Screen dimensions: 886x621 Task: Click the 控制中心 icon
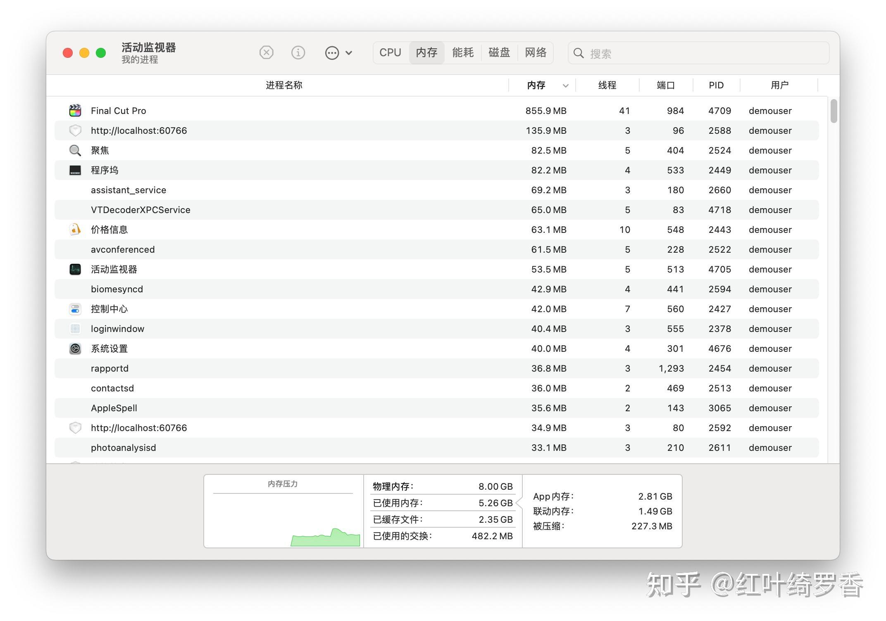click(x=75, y=309)
